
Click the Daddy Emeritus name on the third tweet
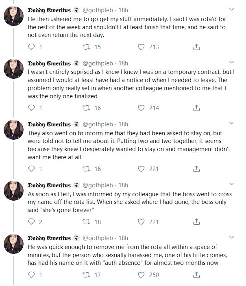pyautogui.click(x=49, y=124)
